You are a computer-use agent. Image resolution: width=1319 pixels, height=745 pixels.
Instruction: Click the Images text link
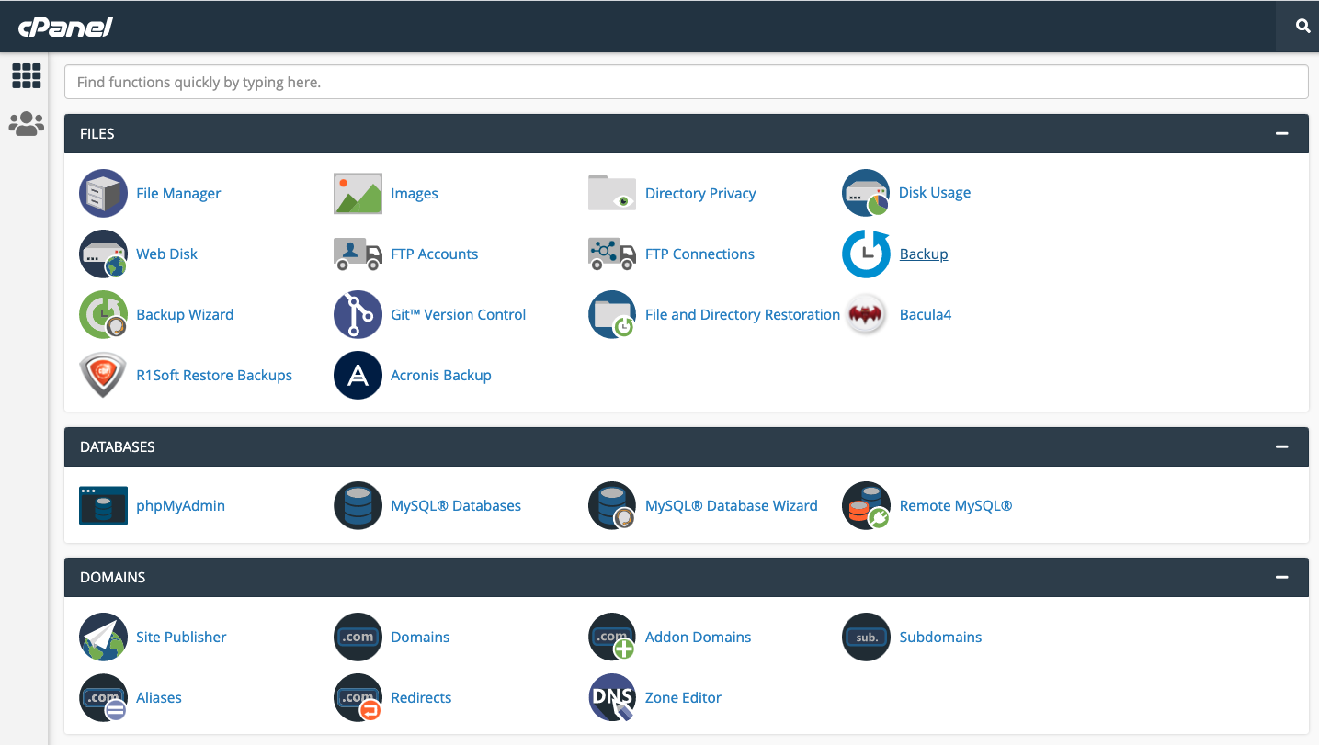pos(415,193)
